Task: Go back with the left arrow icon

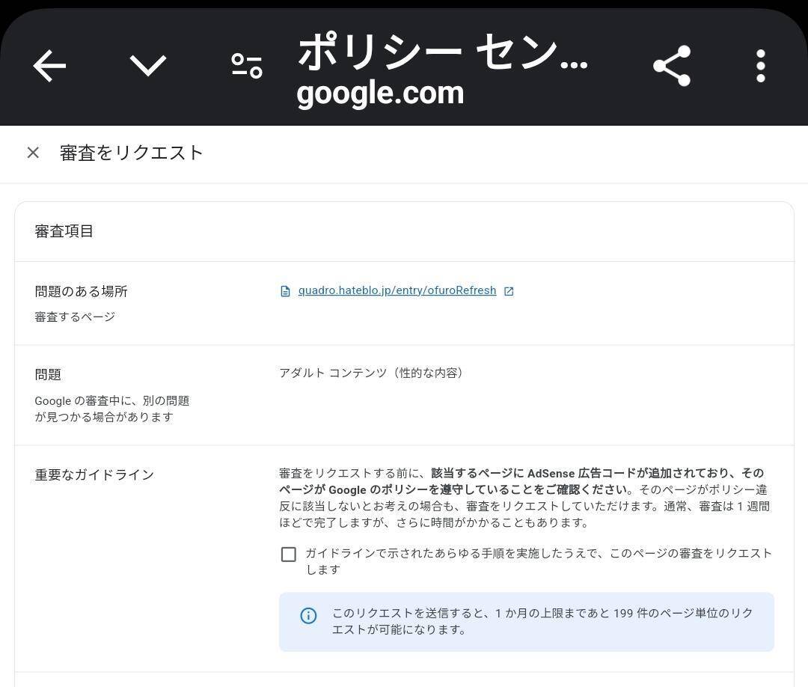Action: click(x=49, y=66)
